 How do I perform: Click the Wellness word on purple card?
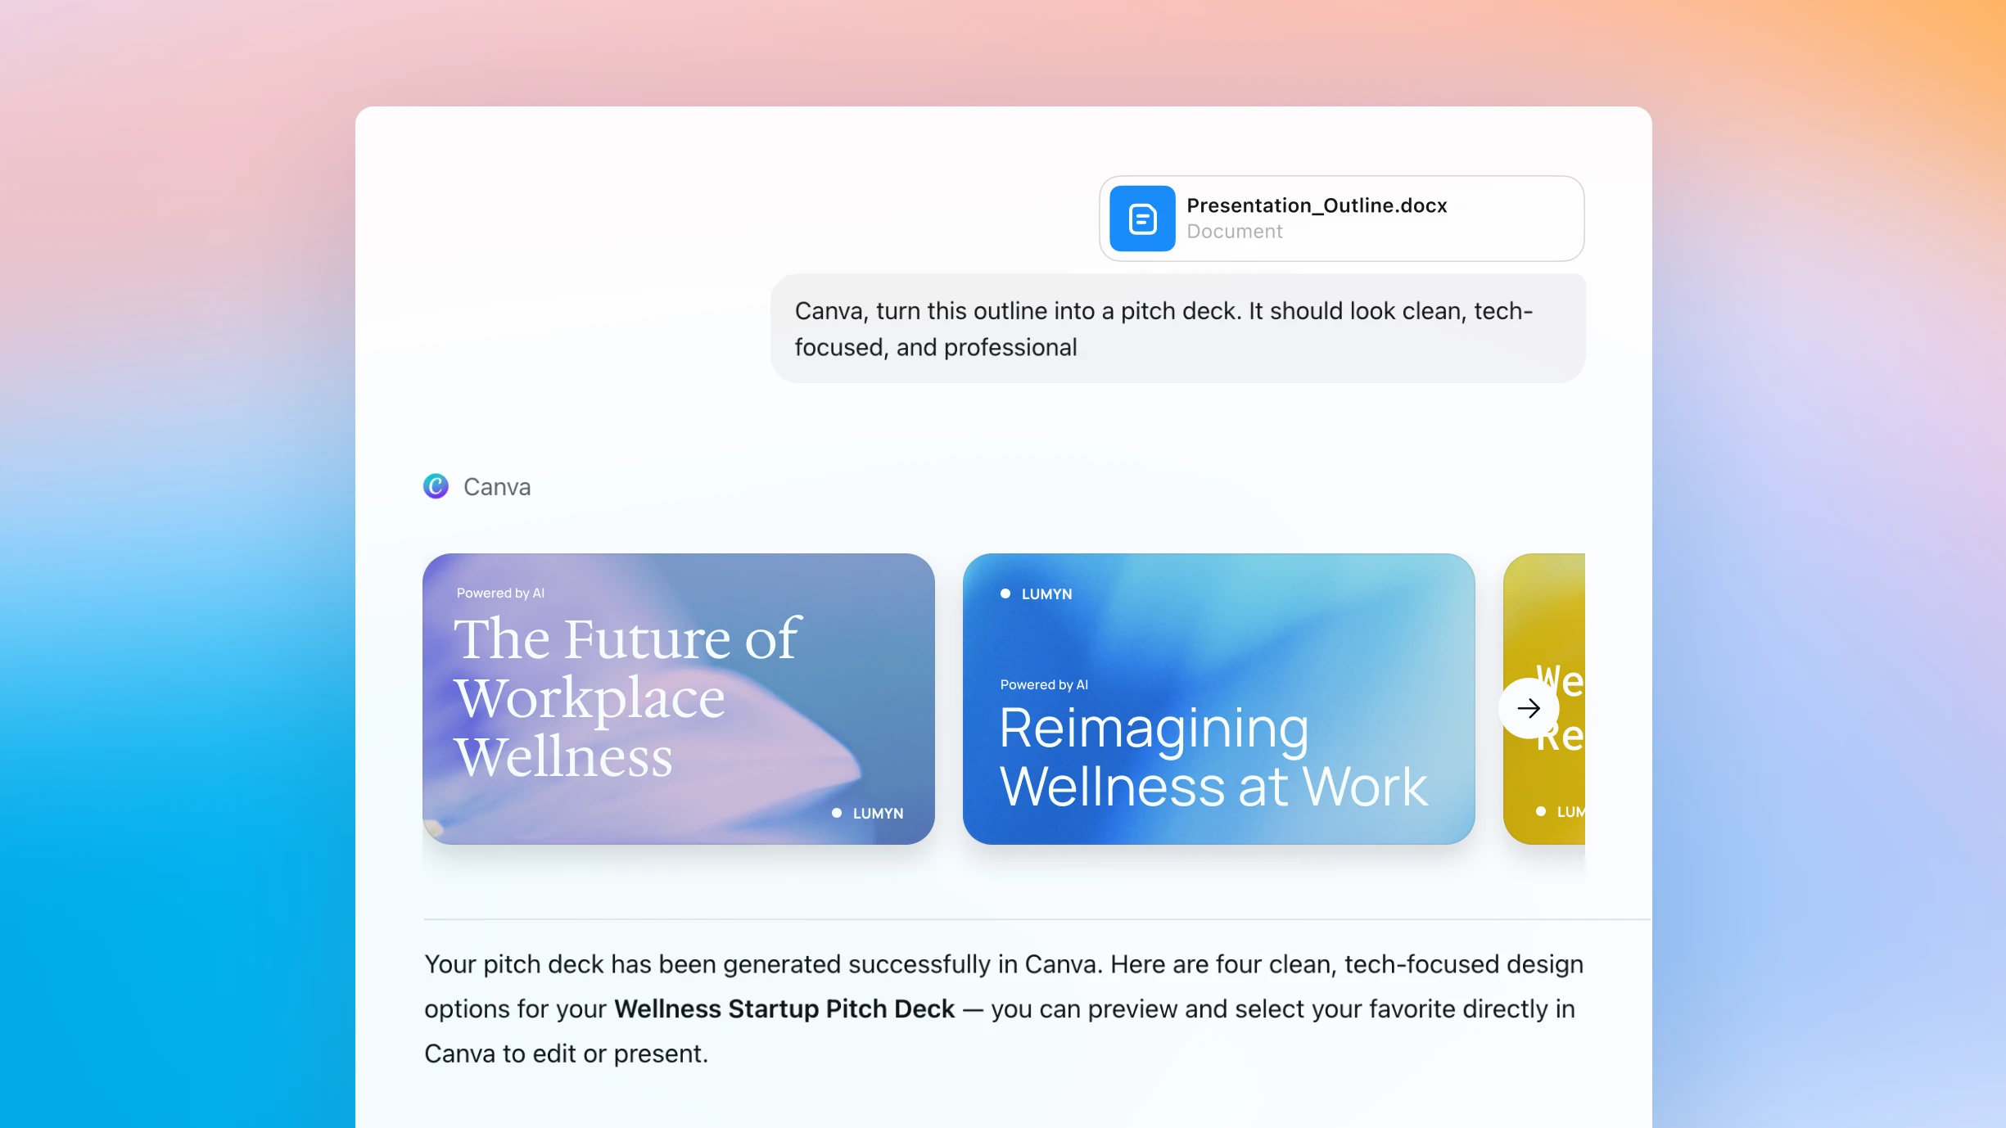click(563, 756)
